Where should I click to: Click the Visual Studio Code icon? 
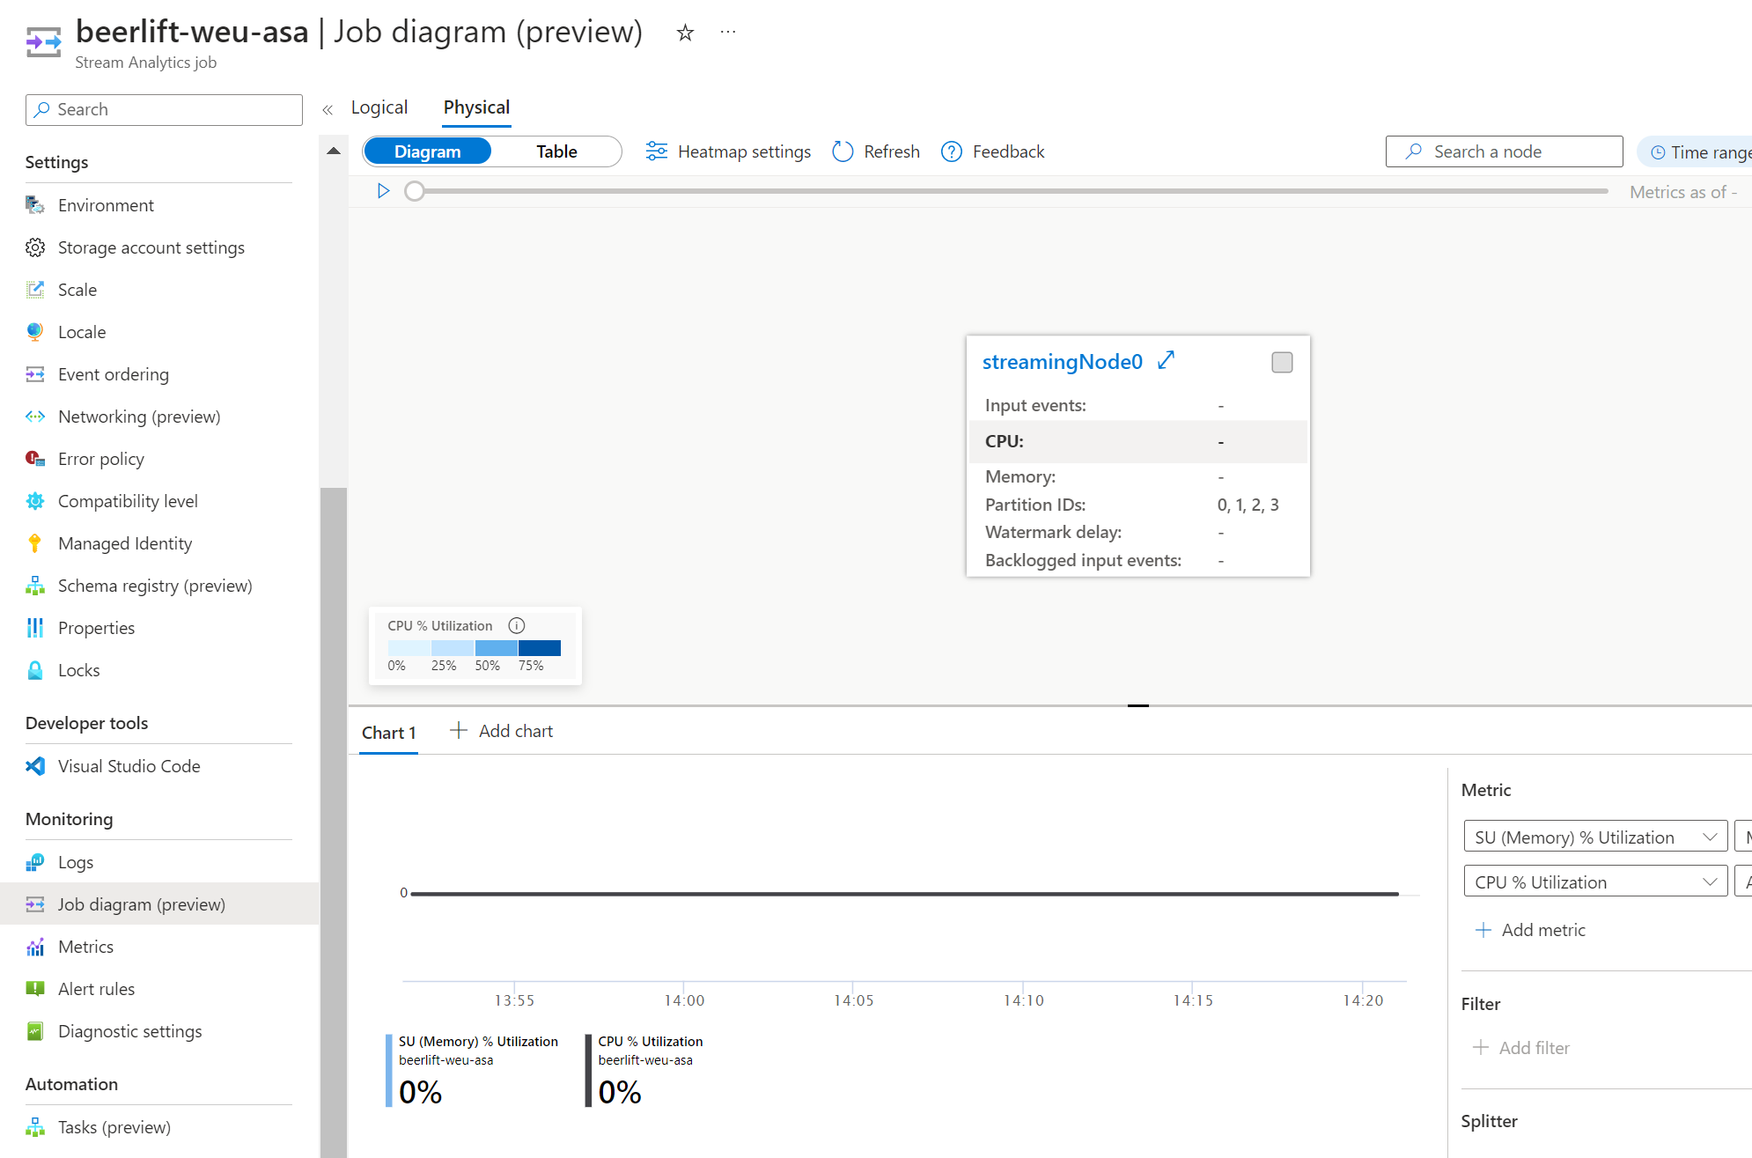pyautogui.click(x=35, y=766)
